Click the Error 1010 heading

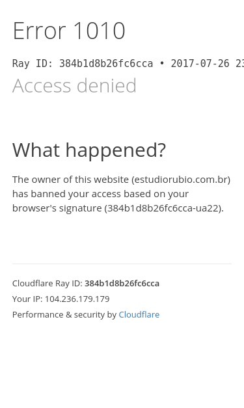click(69, 31)
